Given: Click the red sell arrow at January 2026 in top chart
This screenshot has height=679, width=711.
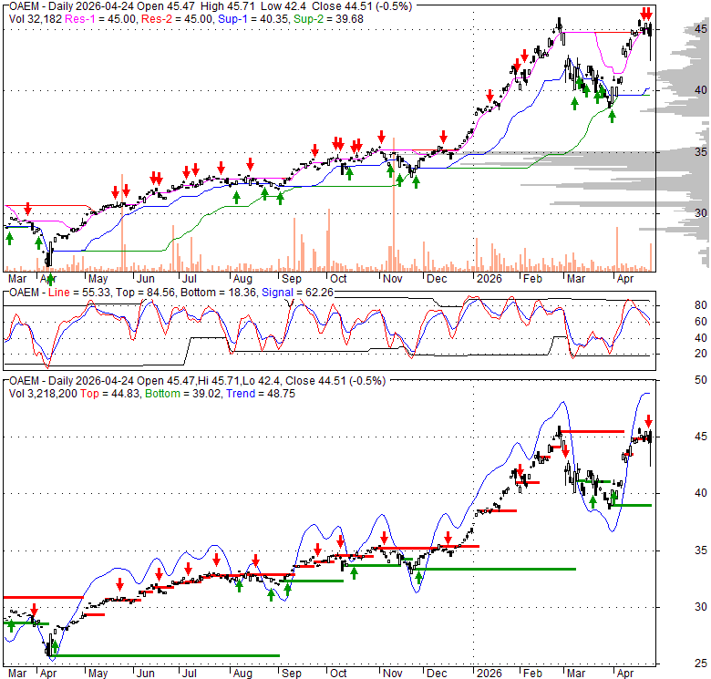Looking at the screenshot, I should [x=490, y=95].
